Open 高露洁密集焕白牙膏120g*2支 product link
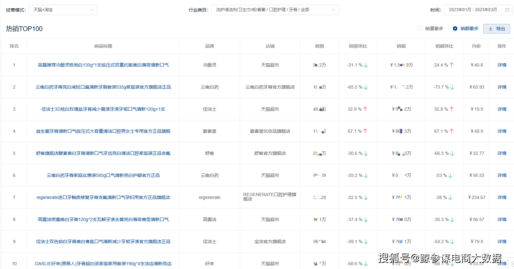The image size is (514, 269). (x=103, y=219)
